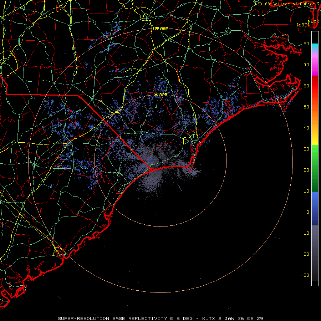Viewport: 321px width, 321px height.
Task: Click the KLTX radar site identifier
Action: pyautogui.click(x=209, y=319)
